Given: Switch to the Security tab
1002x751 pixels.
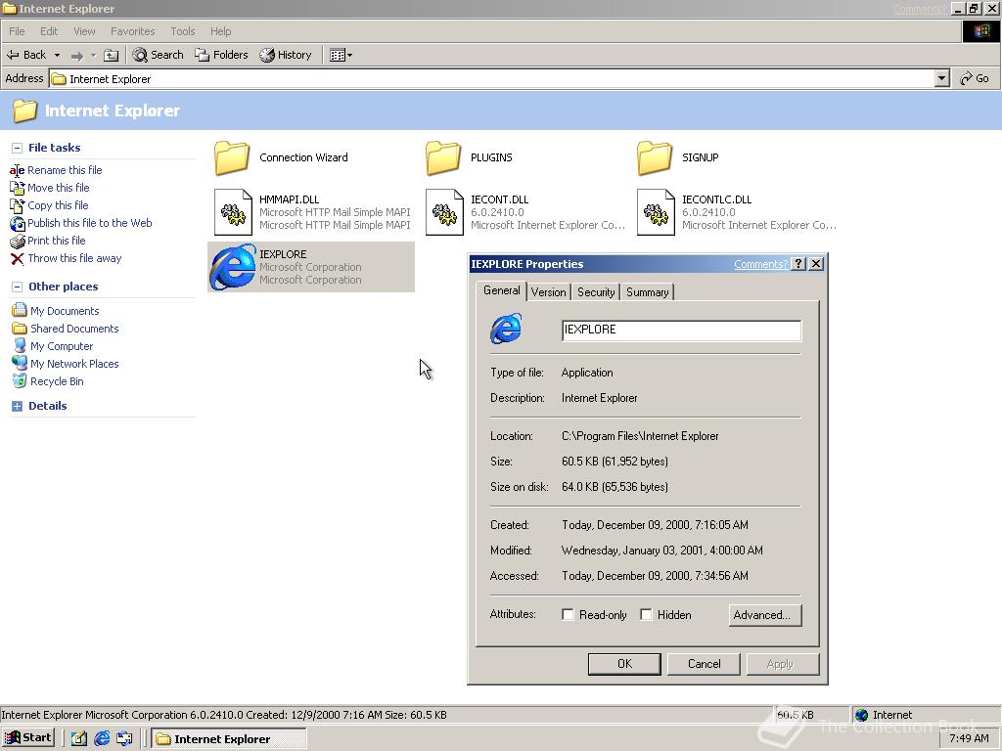Looking at the screenshot, I should click(x=596, y=291).
